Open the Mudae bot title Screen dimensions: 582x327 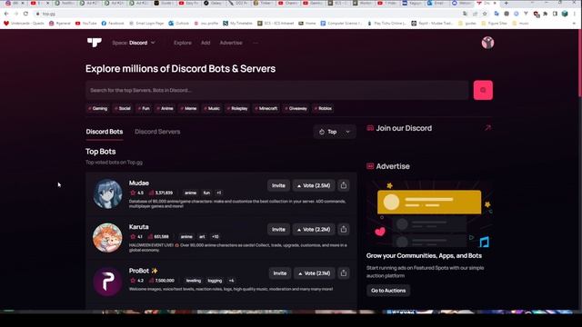click(x=139, y=183)
